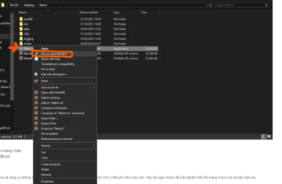Click the Notepad++ icon in context menu
282x184 pixels.
(36, 75)
